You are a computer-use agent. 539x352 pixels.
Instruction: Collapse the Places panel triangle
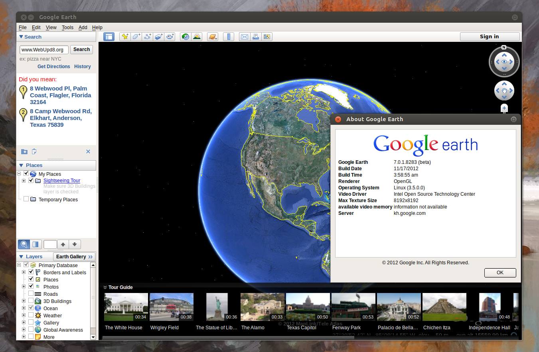pos(21,165)
